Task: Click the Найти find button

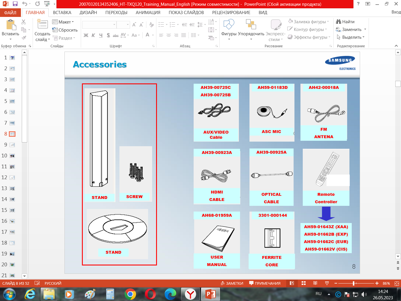Action: click(345, 22)
